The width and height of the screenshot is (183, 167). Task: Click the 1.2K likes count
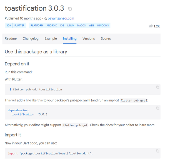[157, 26]
